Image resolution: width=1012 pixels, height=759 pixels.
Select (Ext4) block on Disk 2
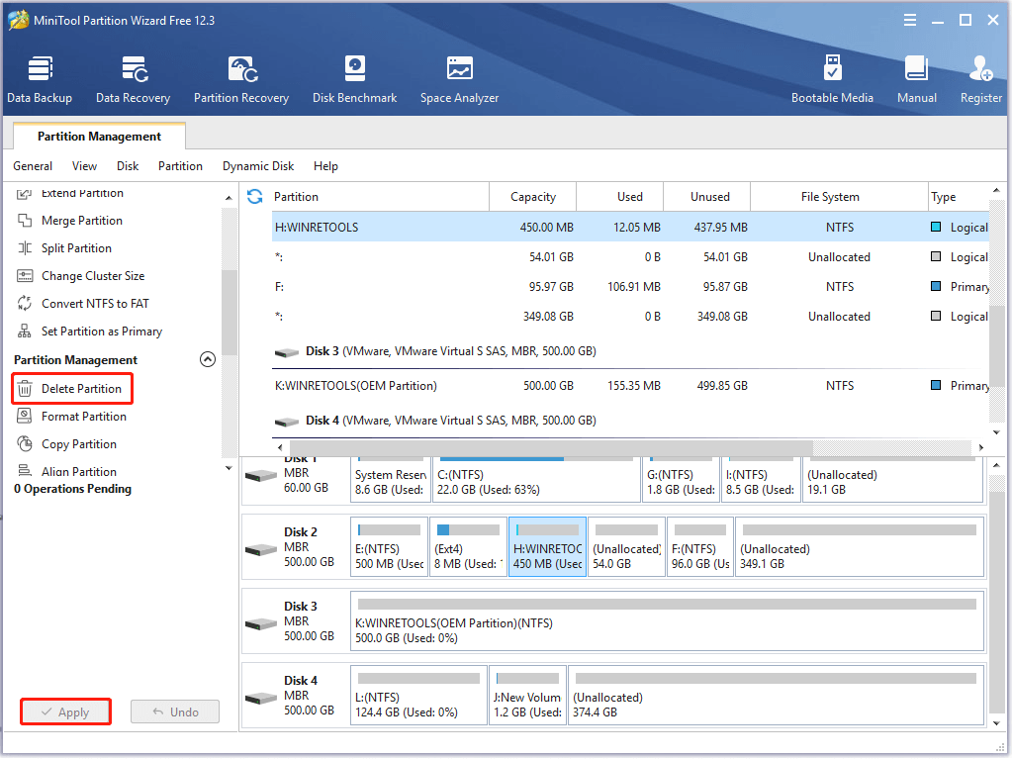tap(468, 546)
